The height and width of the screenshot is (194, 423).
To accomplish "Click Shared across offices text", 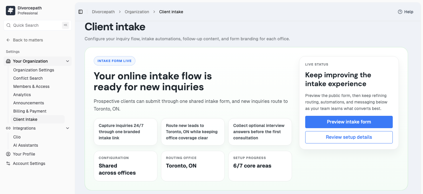I will point(117,169).
